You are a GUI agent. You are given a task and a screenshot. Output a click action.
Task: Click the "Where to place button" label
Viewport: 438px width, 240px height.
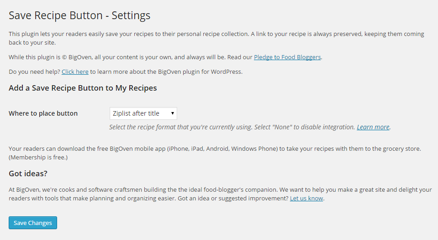click(43, 113)
